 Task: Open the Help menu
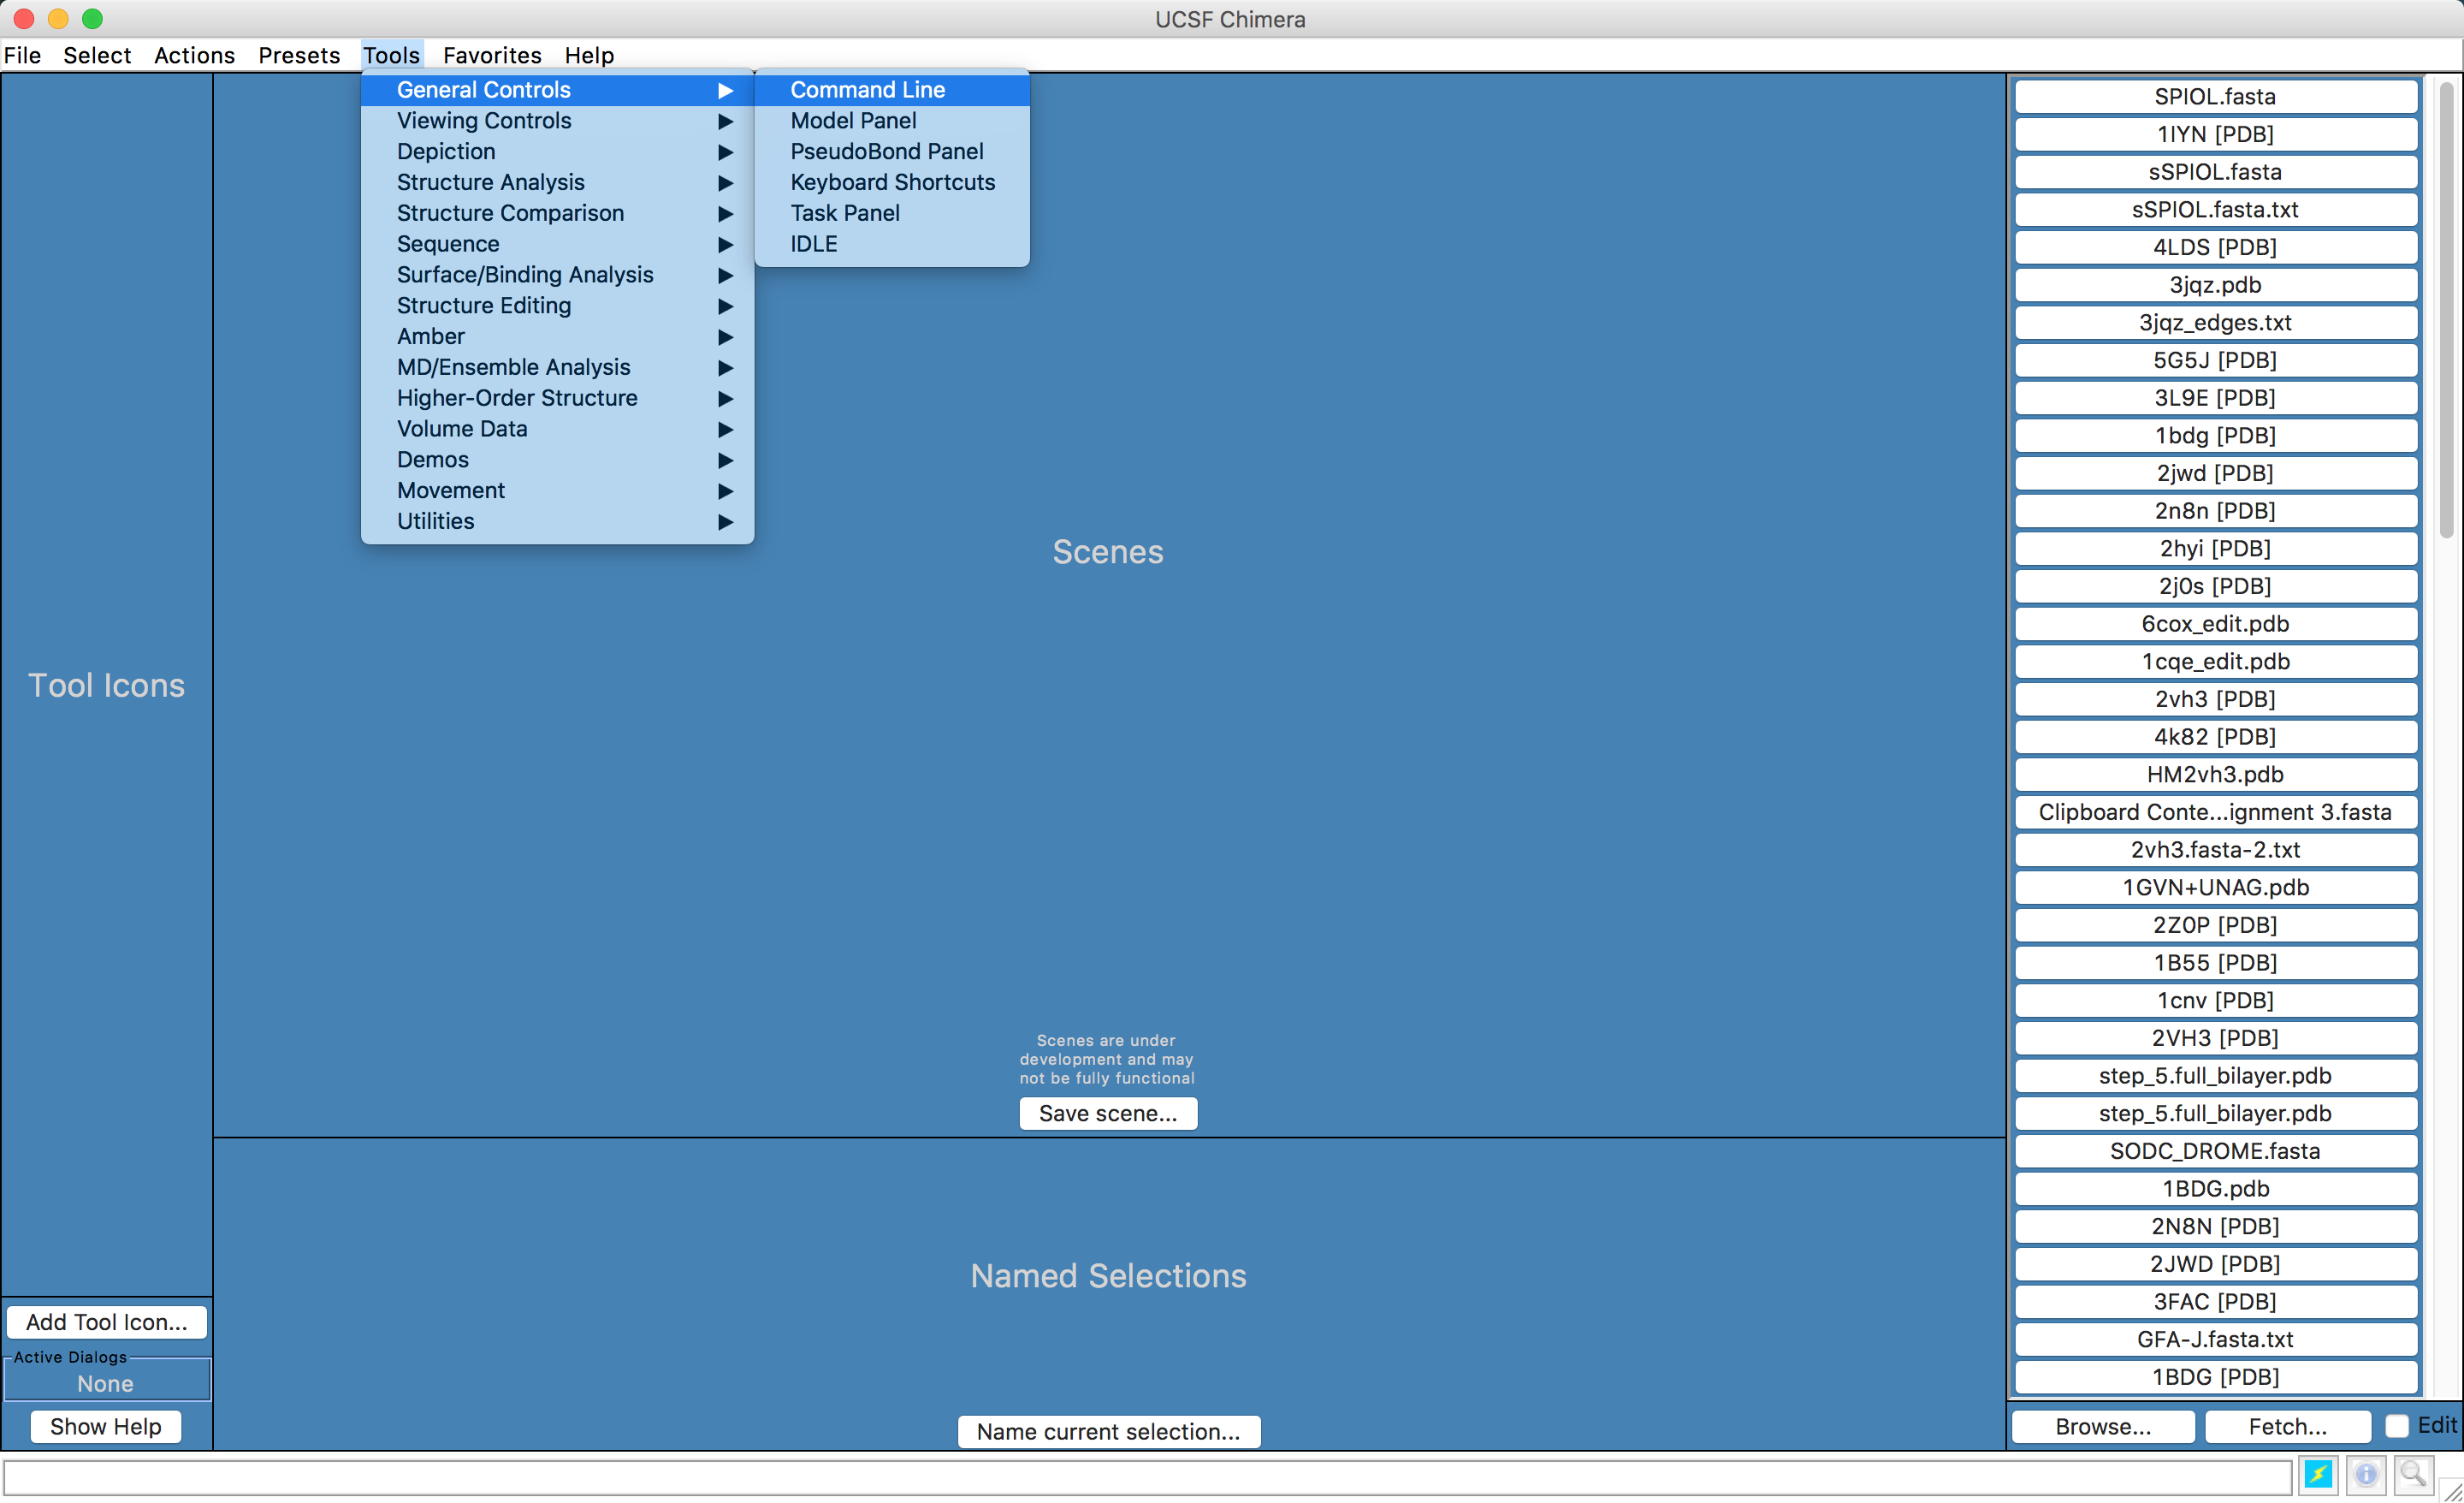click(589, 55)
